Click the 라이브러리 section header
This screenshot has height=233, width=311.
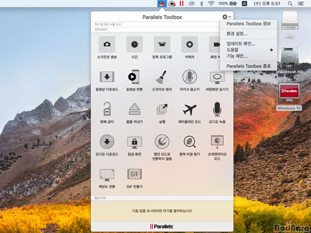(101, 30)
